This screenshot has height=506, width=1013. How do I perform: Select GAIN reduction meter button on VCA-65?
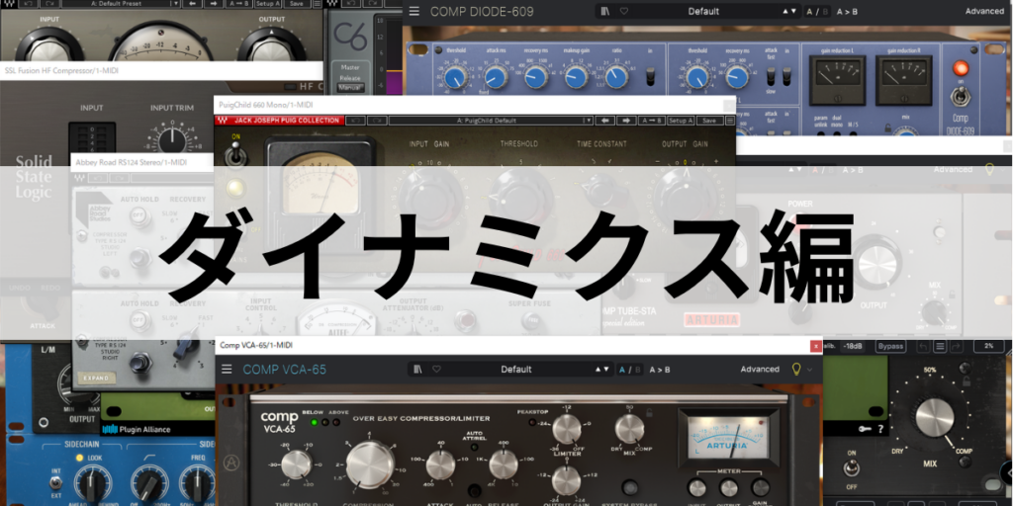(761, 487)
